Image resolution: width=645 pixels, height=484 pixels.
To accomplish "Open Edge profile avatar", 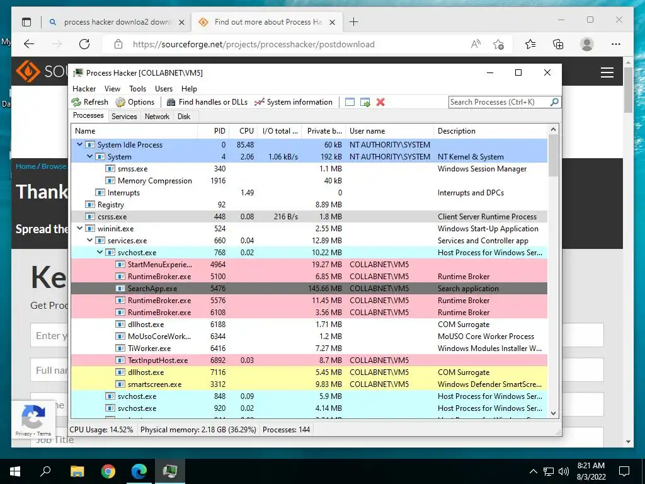I will [x=586, y=44].
